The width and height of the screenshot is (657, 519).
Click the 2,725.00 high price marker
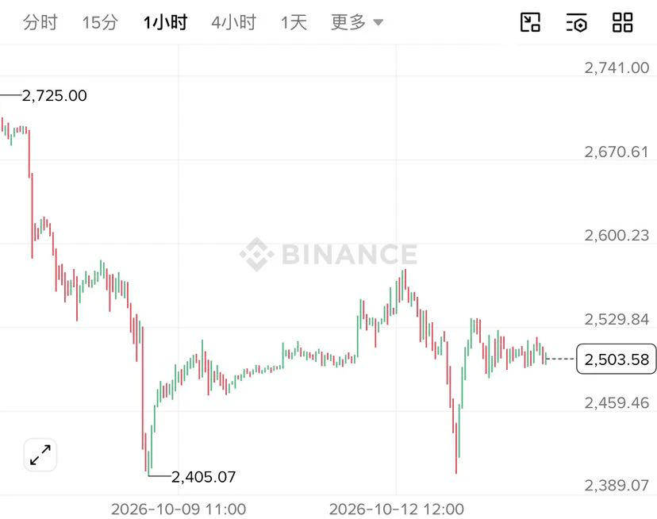(54, 95)
